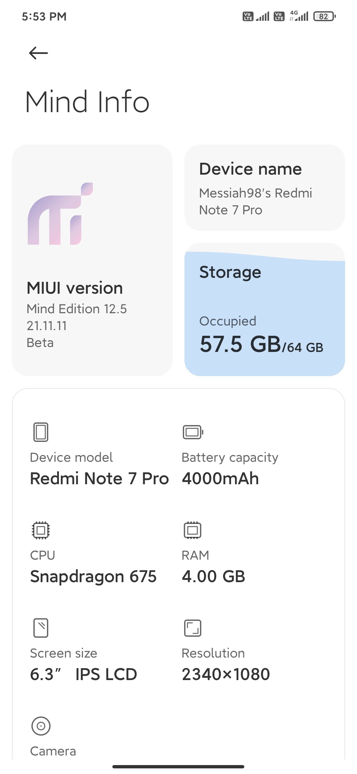Screen dimensions: 357x774
Task: Tap the 2340×1080 resolution value
Action: point(226,674)
